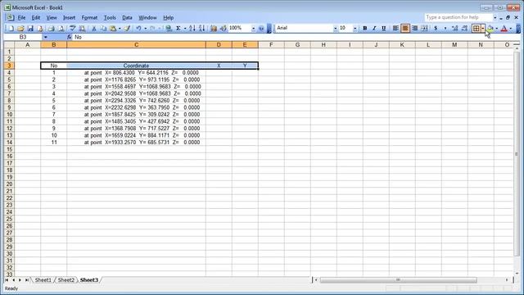Sort ascending with the A-Z icon
The width and height of the screenshot is (524, 295).
192,29
